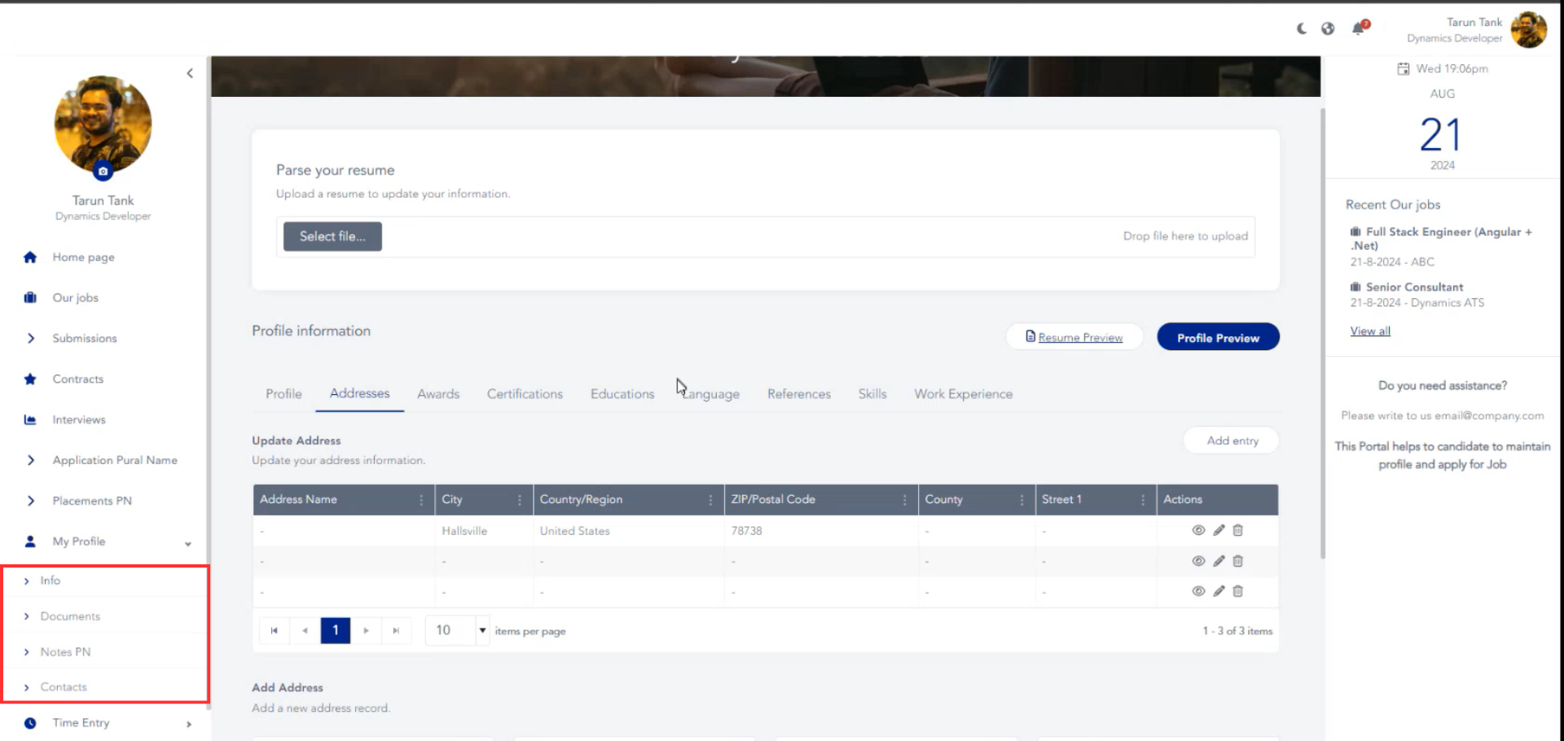1564x741 pixels.
Task: Click the Interviews chart icon
Action: [30, 419]
